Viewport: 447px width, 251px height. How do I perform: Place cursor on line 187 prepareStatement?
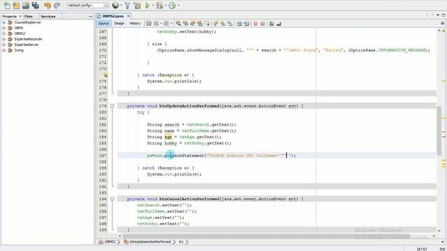tap(184, 155)
